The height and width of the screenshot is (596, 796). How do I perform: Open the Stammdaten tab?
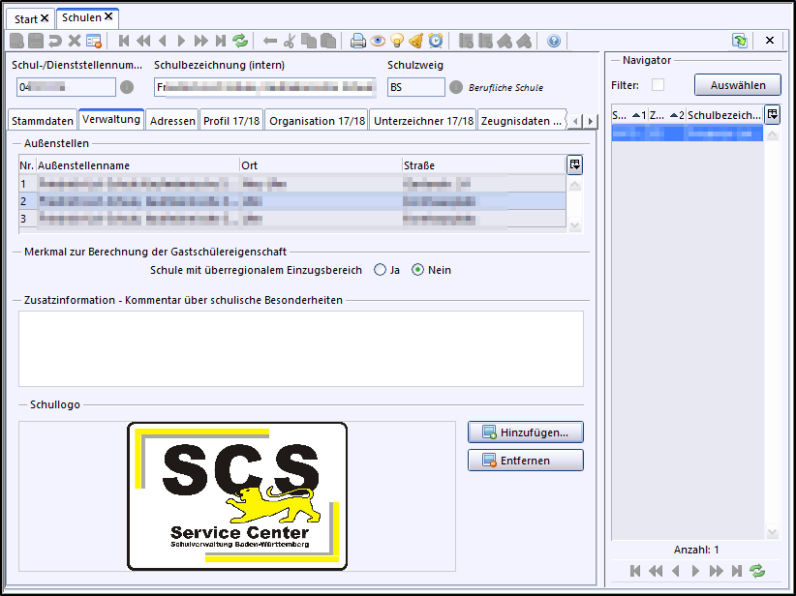pyautogui.click(x=43, y=121)
